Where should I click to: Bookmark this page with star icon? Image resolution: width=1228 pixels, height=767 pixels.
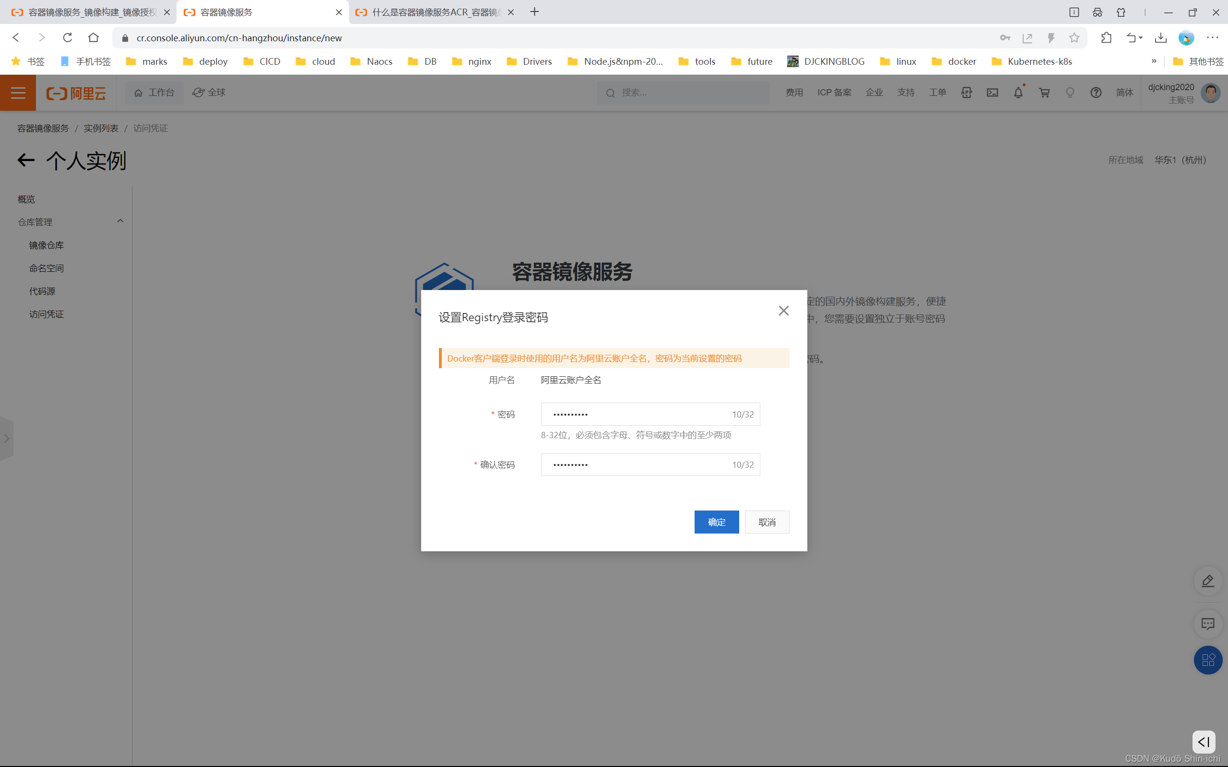click(1074, 38)
